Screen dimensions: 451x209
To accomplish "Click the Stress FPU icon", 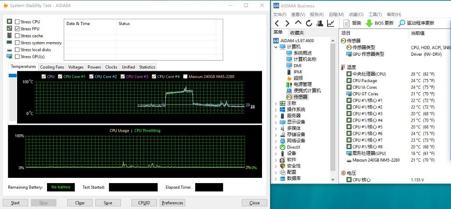I will coord(10,29).
